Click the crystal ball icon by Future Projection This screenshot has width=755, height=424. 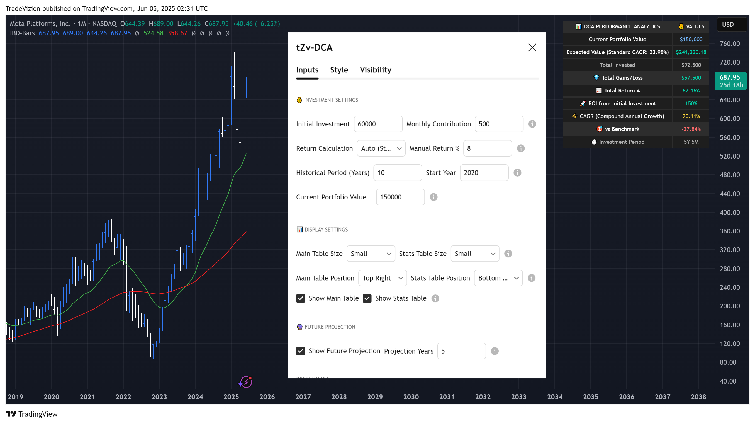(299, 327)
